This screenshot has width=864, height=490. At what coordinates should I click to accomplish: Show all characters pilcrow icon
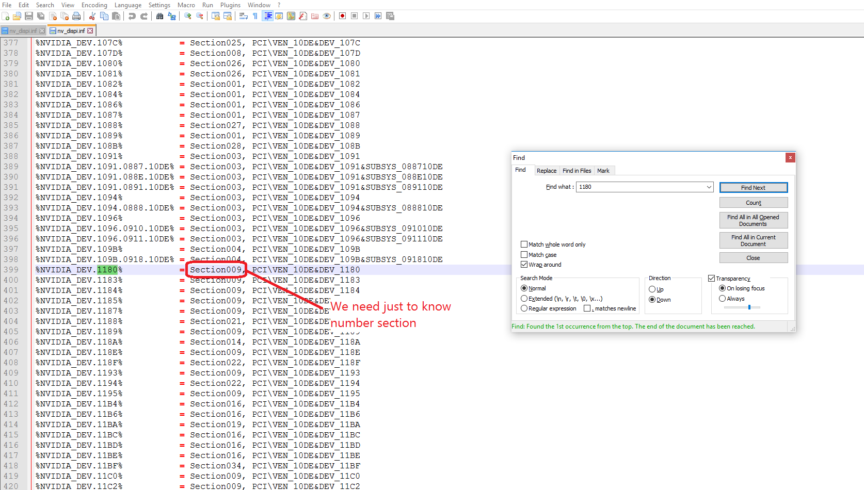[x=255, y=16]
